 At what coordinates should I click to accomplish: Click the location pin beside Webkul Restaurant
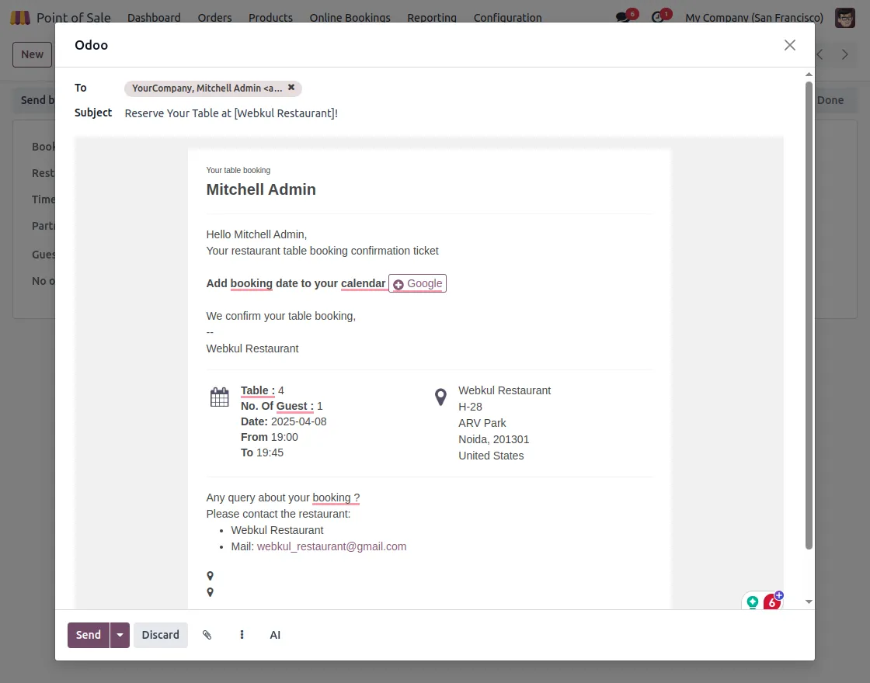tap(440, 396)
